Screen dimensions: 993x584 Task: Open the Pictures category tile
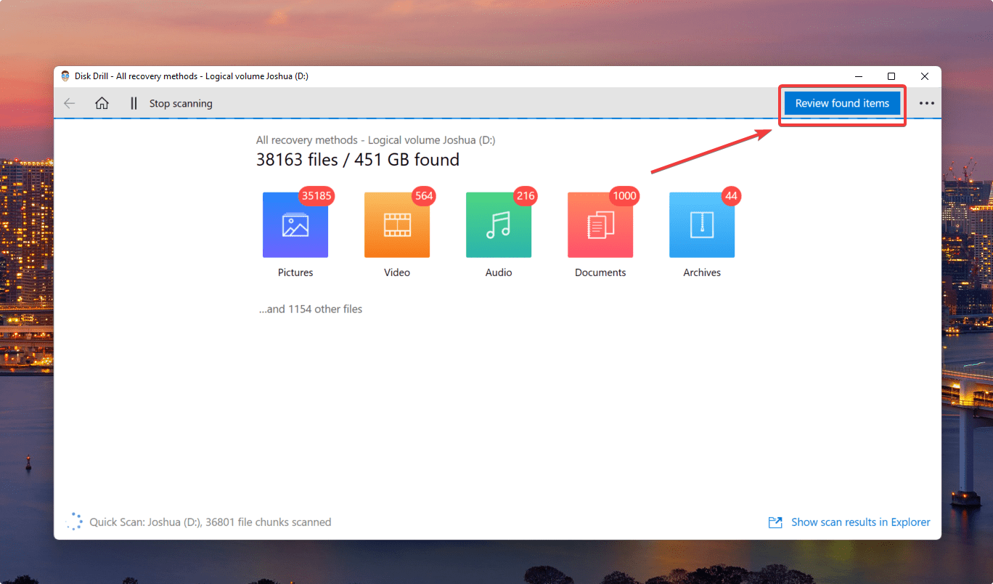tap(295, 225)
